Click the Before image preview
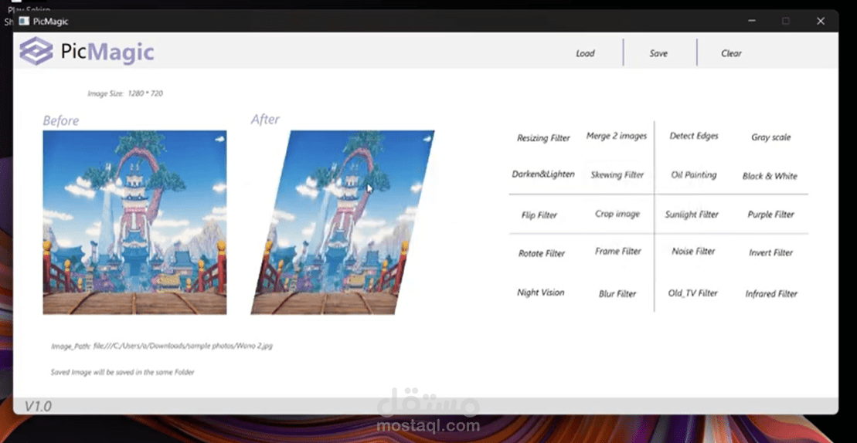The image size is (857, 443). tap(134, 222)
